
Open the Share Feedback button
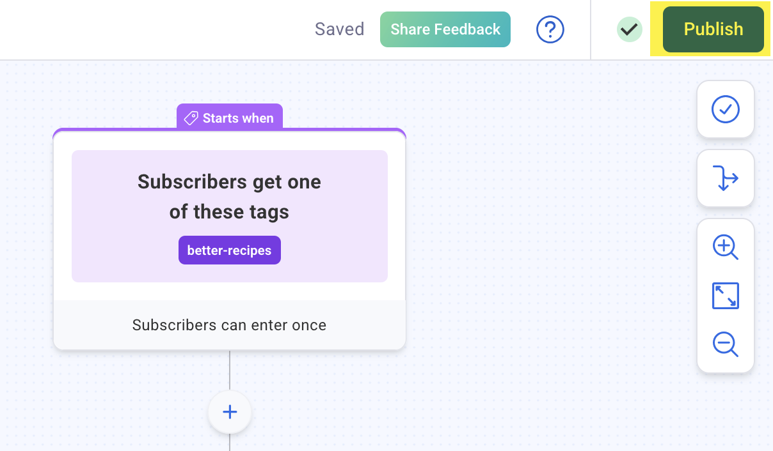click(x=445, y=29)
